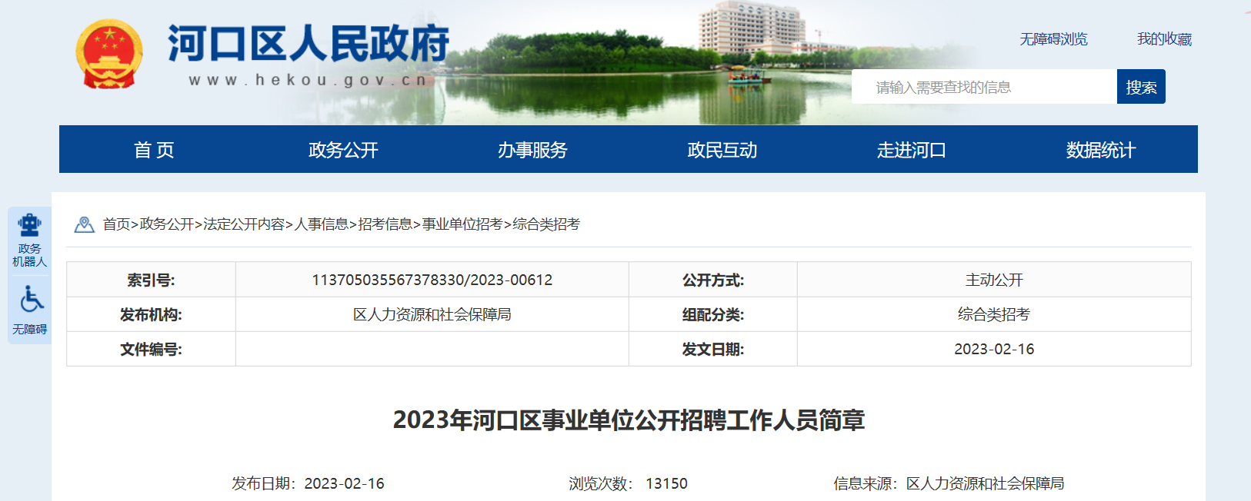
Task: Click the 文件编号 label cell
Action: 152,349
